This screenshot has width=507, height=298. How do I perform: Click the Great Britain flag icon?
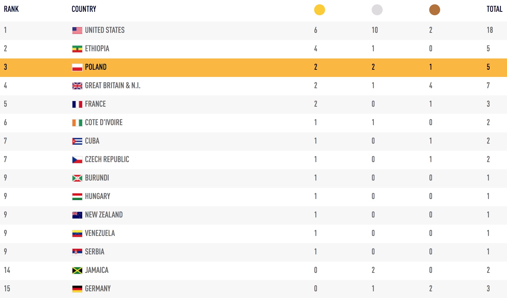77,86
